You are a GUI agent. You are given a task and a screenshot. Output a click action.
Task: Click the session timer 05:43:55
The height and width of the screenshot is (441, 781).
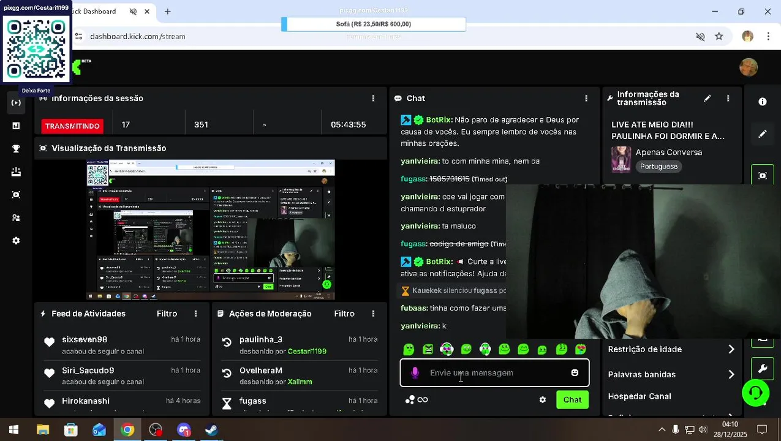[x=348, y=124]
